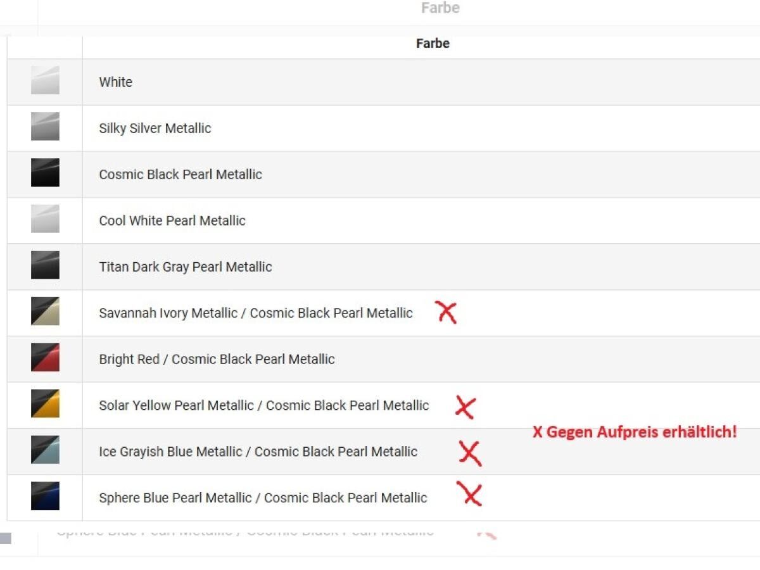
Task: Choose the Bright Red two-tone swatch
Action: [45, 358]
